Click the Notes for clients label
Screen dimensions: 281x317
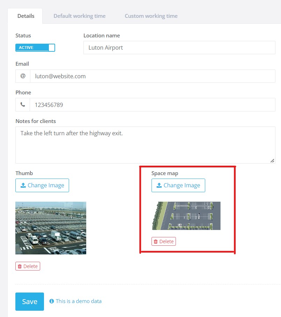[x=36, y=121]
